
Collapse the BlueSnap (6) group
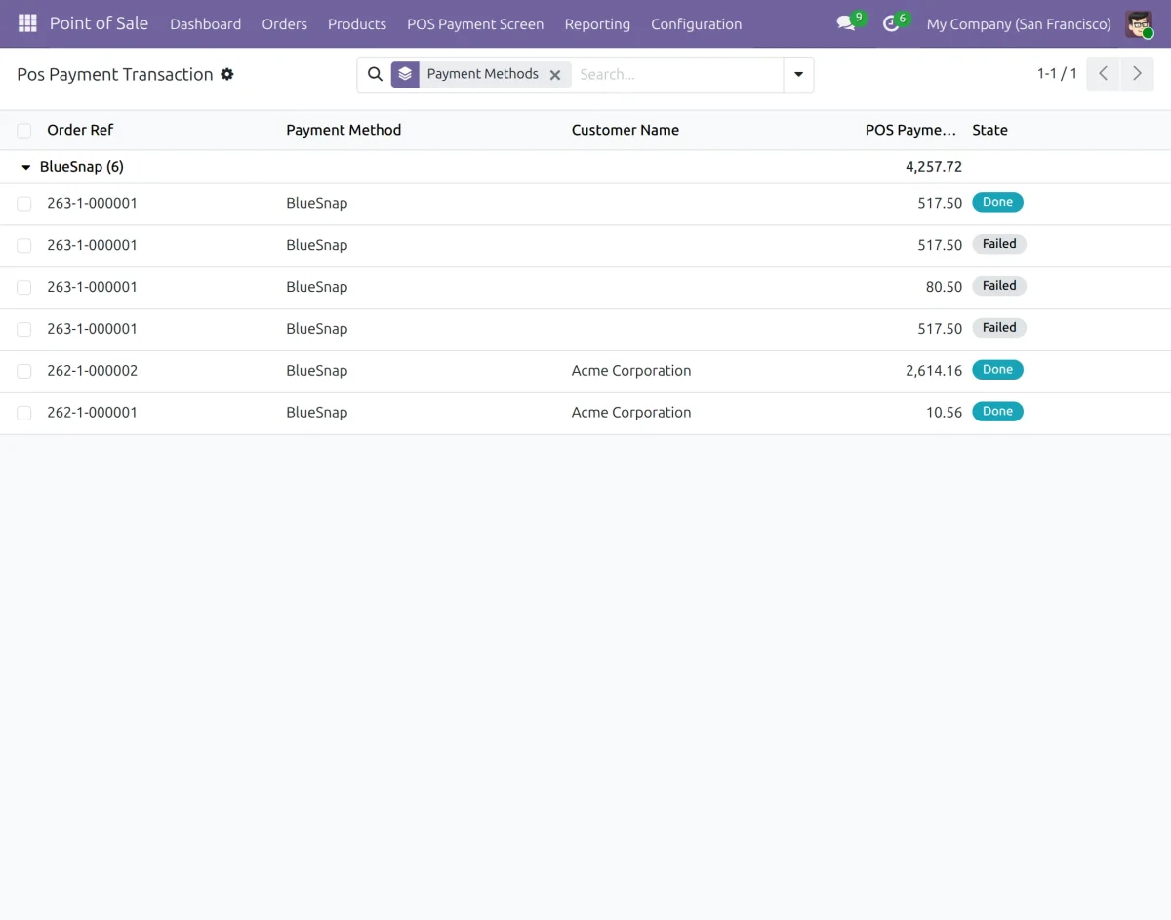[26, 167]
